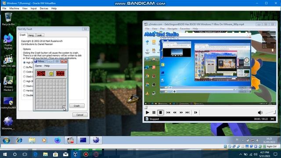Skip to next file in player

[x=187, y=112]
